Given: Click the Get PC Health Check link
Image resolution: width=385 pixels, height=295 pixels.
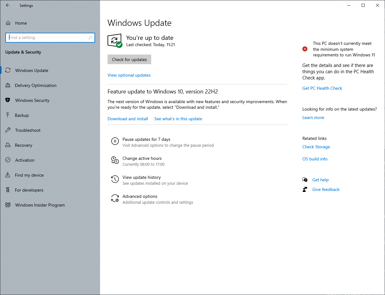Looking at the screenshot, I should (x=322, y=88).
